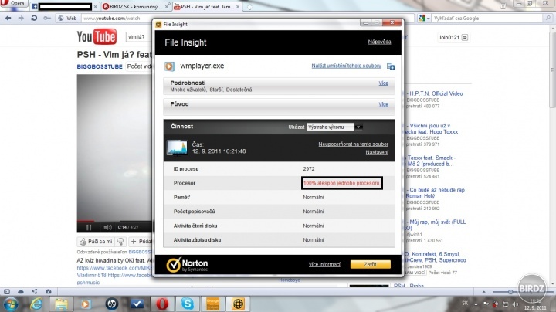Open the HP application on taskbar
556x312 pixels.
pos(112,304)
